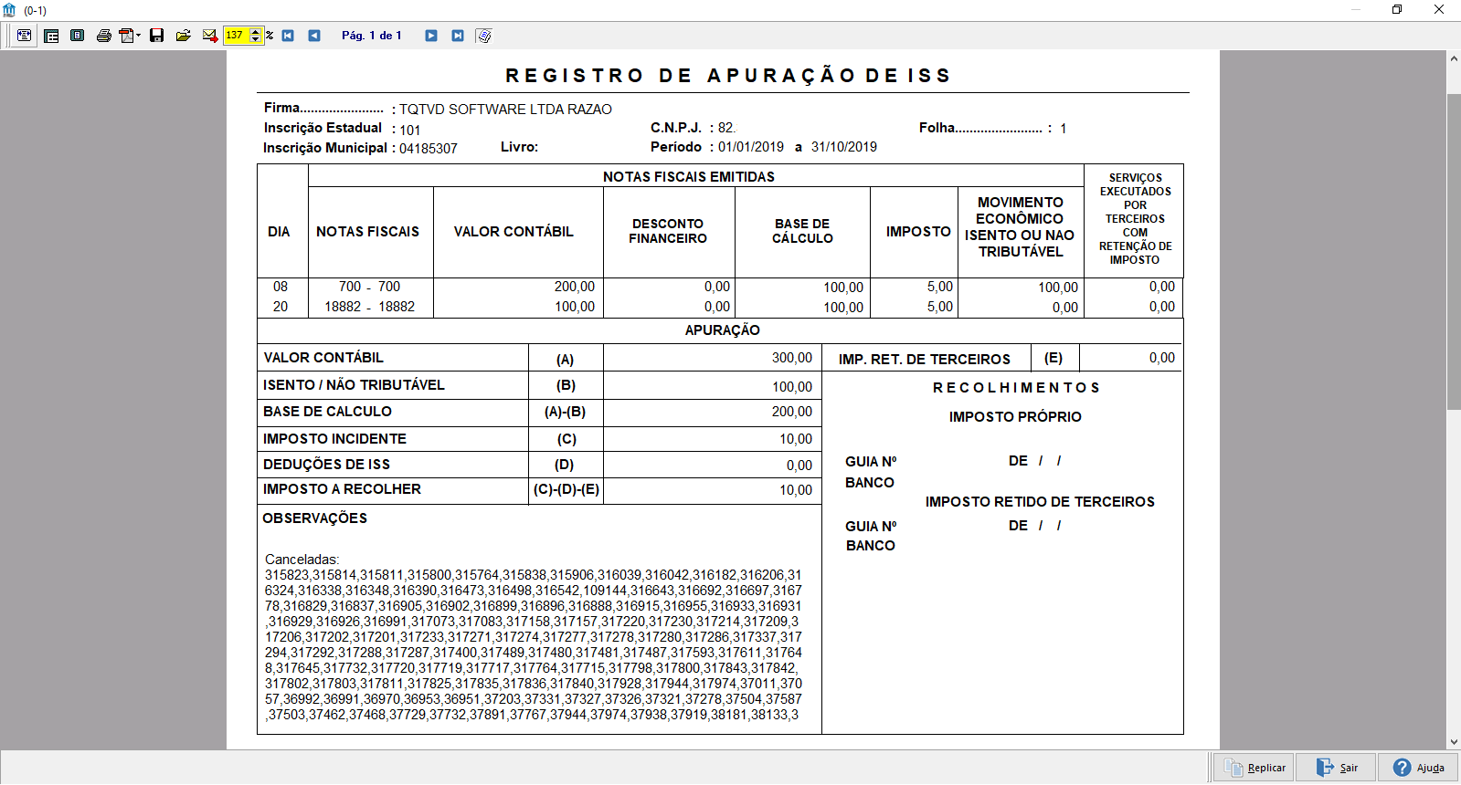Click Inscrição Municipal value 04185307
The height and width of the screenshot is (785, 1461).
429,149
